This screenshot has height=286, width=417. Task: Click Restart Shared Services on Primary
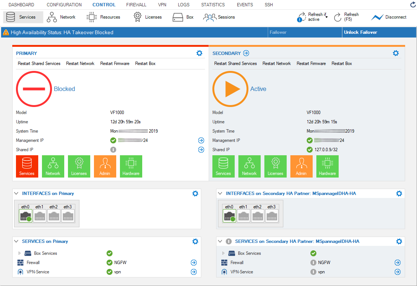click(x=39, y=64)
